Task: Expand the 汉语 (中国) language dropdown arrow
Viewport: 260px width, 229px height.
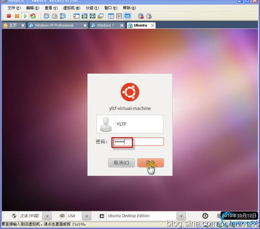Action: [x=47, y=216]
